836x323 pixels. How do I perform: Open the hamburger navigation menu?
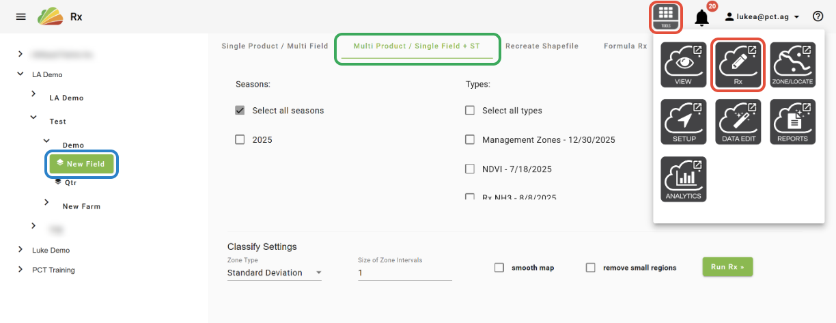(x=21, y=16)
